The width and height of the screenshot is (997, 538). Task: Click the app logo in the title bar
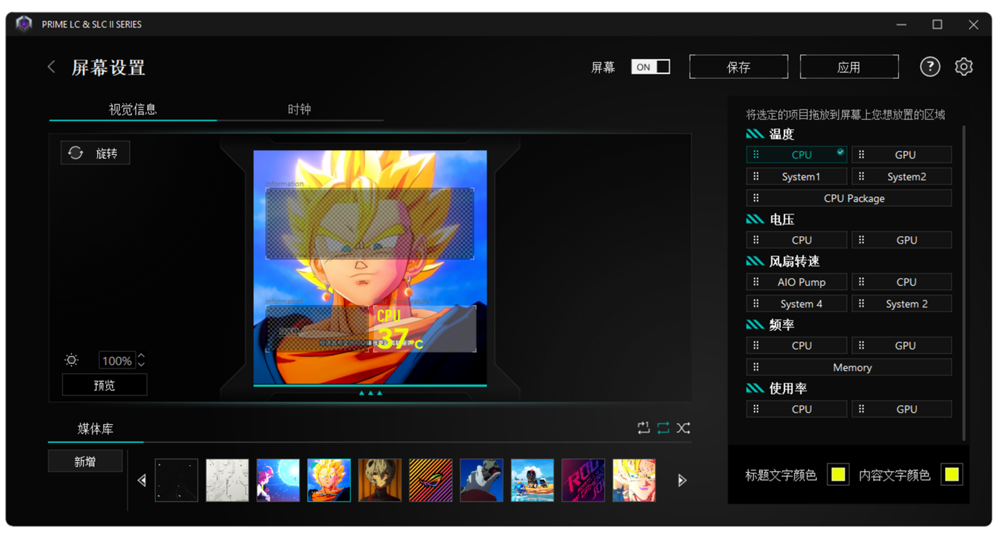(x=24, y=24)
